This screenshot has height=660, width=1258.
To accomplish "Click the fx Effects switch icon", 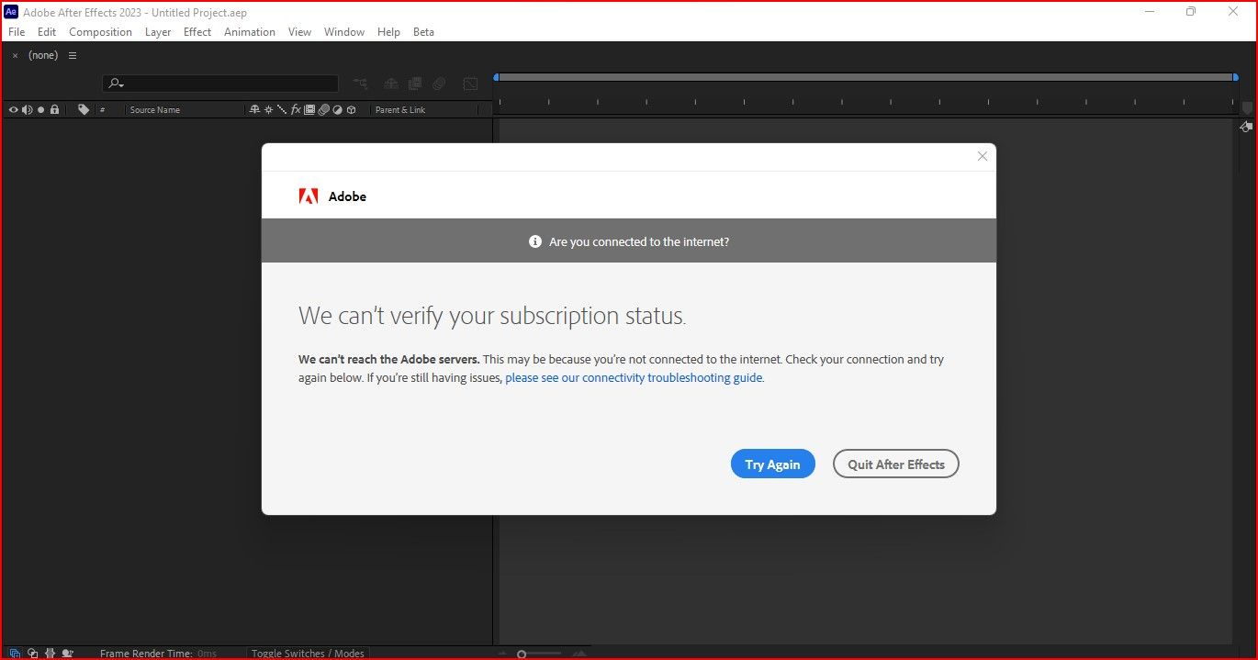I will [296, 109].
